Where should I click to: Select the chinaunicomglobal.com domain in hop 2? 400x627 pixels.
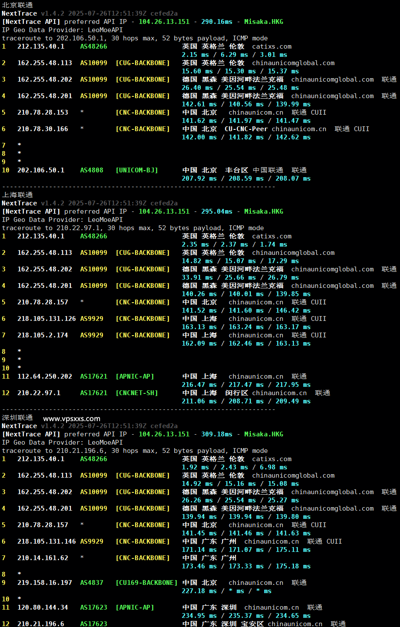coord(293,63)
